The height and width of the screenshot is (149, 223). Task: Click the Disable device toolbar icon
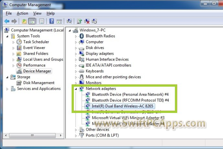pyautogui.click(x=94, y=21)
